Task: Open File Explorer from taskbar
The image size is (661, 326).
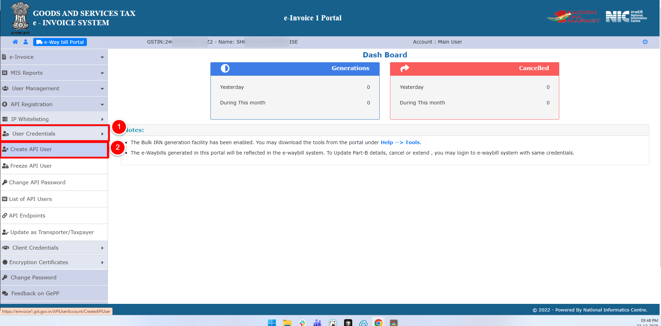Action: tap(287, 323)
